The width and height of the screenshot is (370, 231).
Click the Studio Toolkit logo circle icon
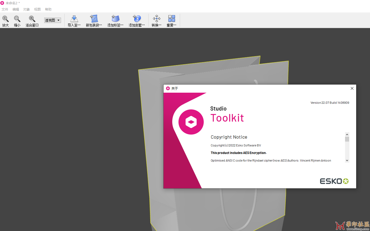point(191,122)
